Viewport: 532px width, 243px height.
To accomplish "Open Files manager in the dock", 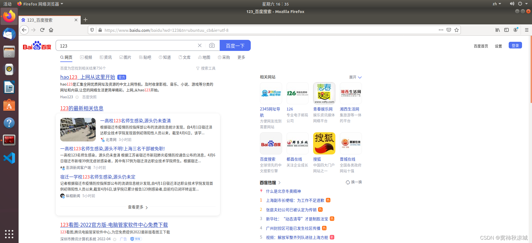I will [x=9, y=52].
